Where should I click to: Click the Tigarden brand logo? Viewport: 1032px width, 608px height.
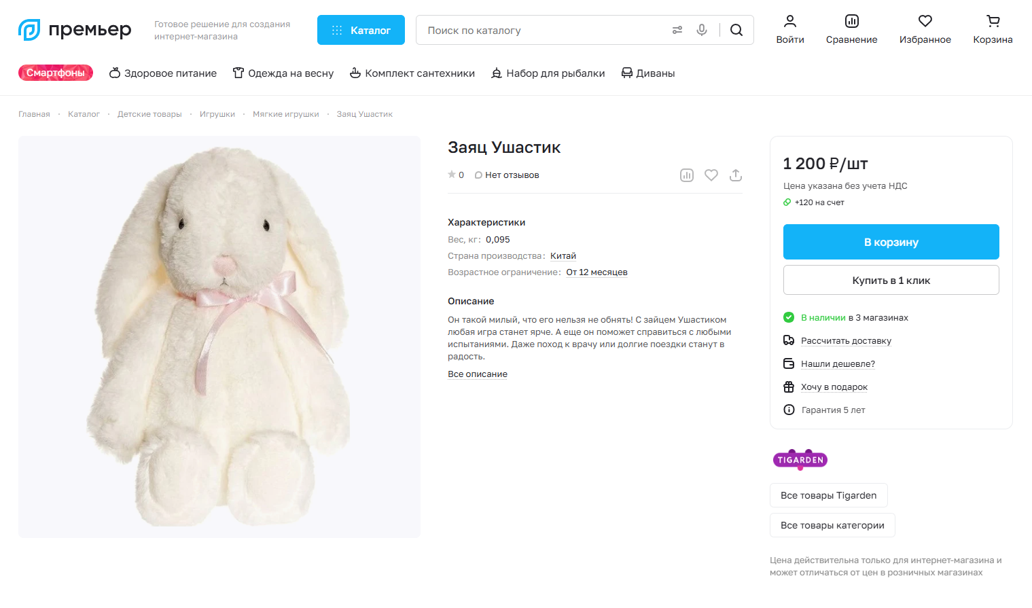800,460
